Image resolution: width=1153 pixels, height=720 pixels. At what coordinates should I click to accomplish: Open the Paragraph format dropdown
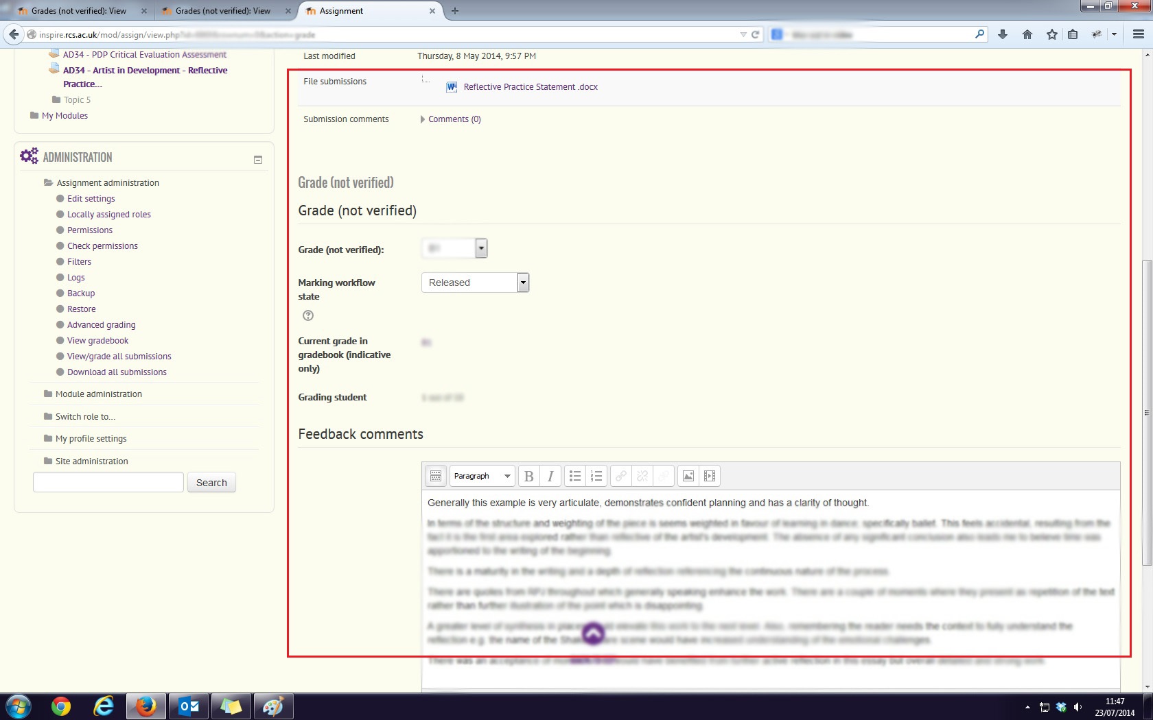coord(482,476)
